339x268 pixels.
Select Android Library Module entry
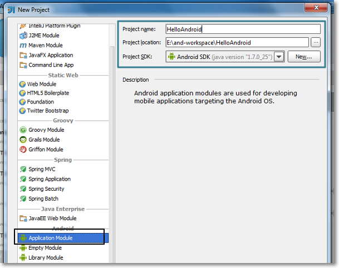[x=46, y=257]
